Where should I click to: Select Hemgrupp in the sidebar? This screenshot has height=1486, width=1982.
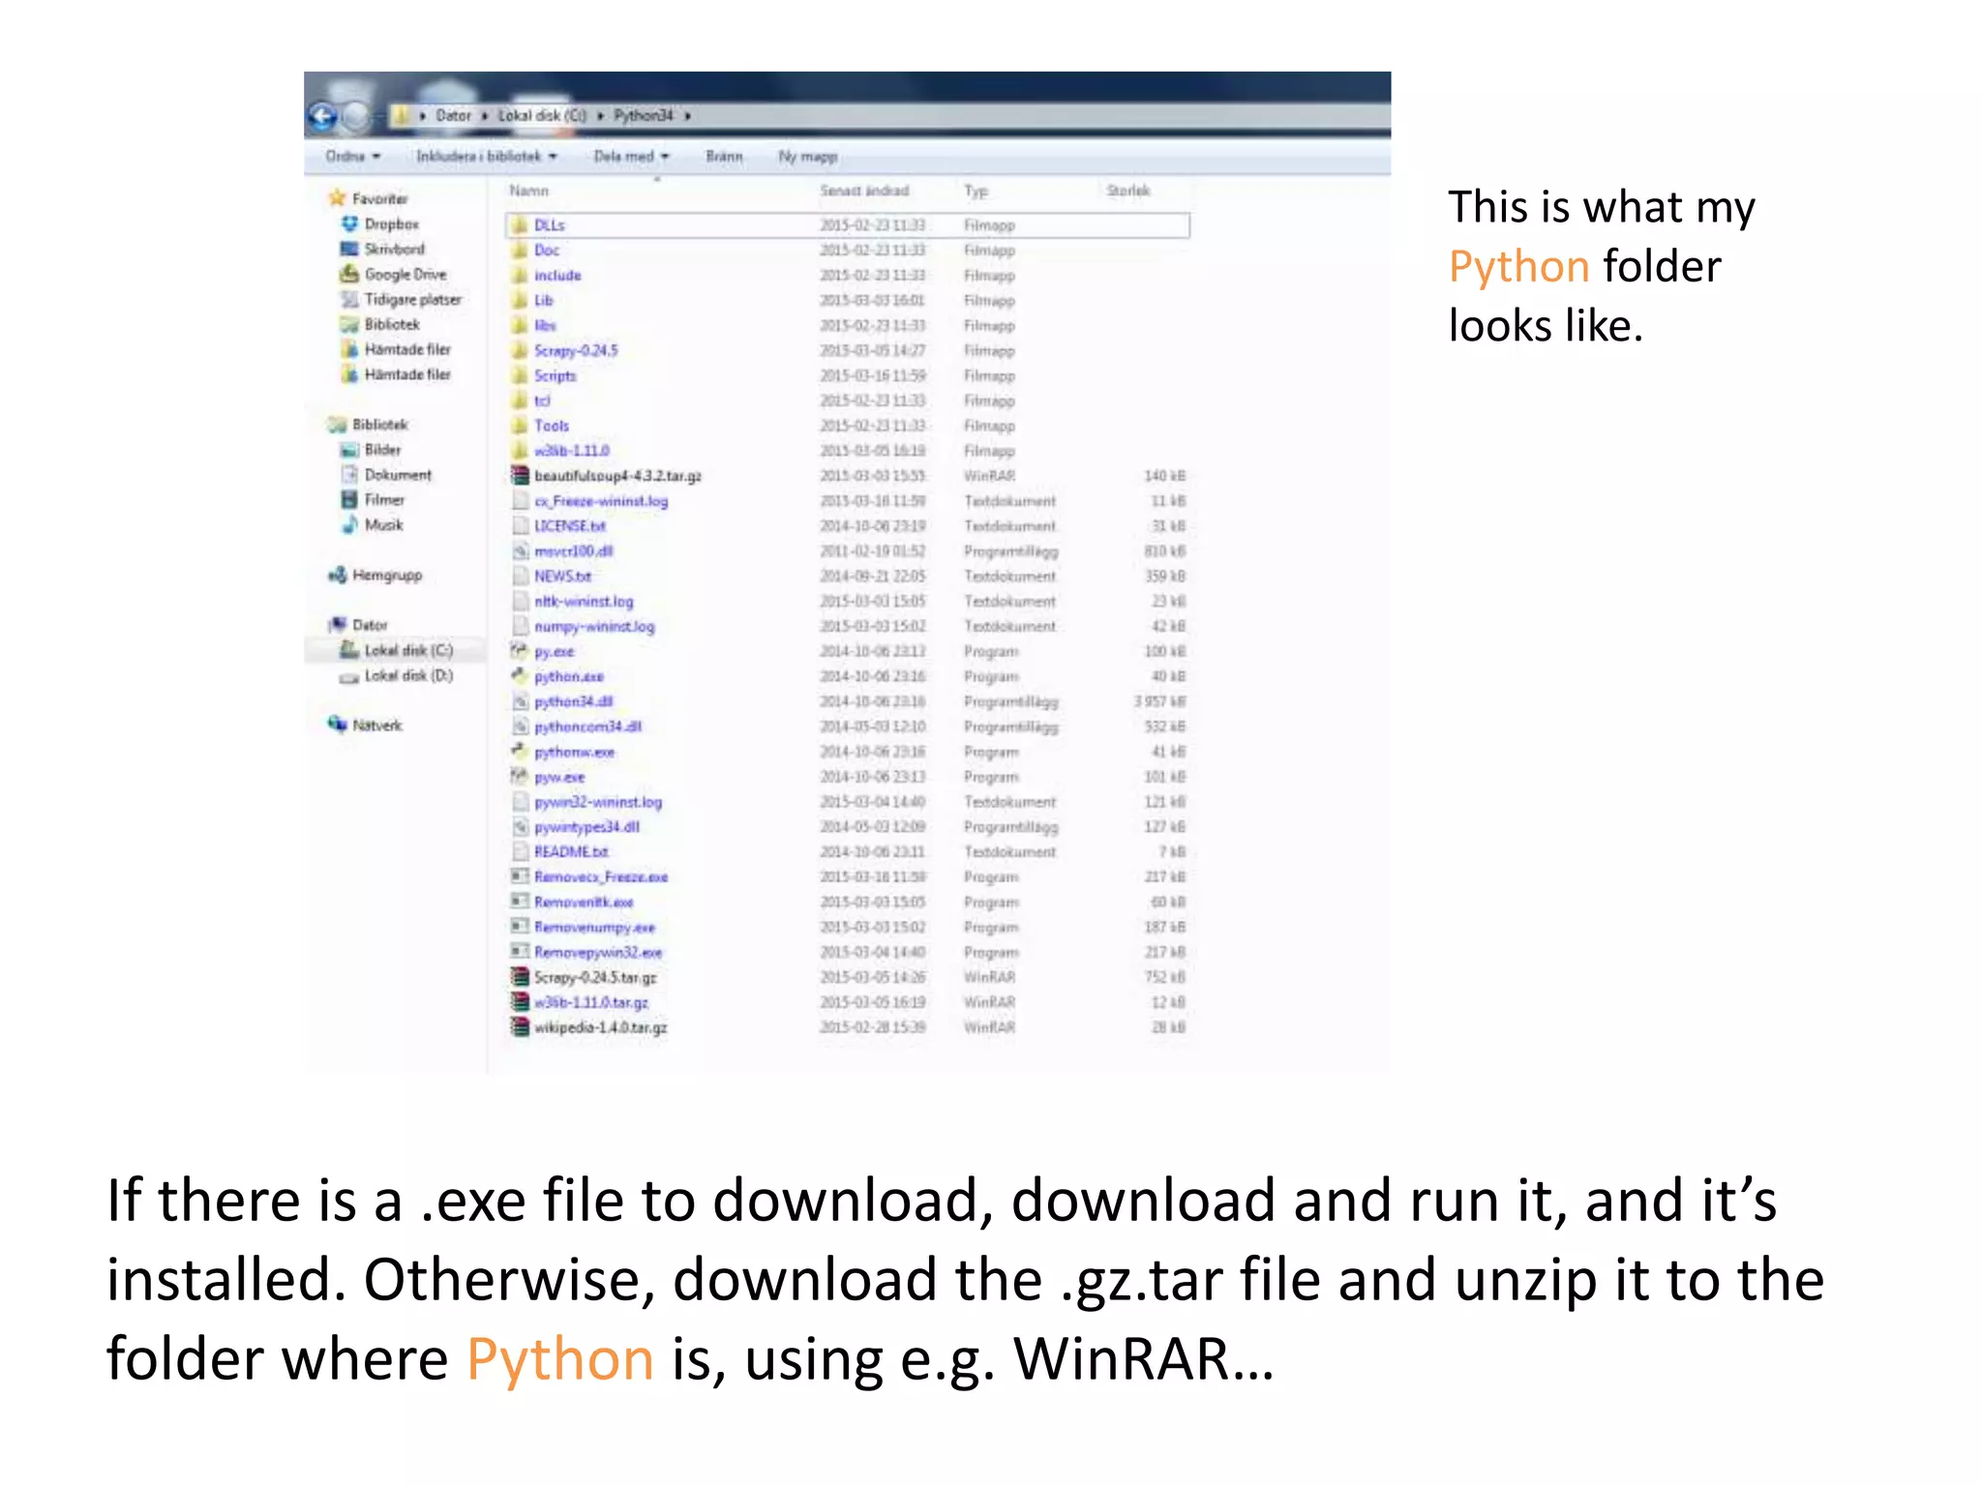pos(375,575)
